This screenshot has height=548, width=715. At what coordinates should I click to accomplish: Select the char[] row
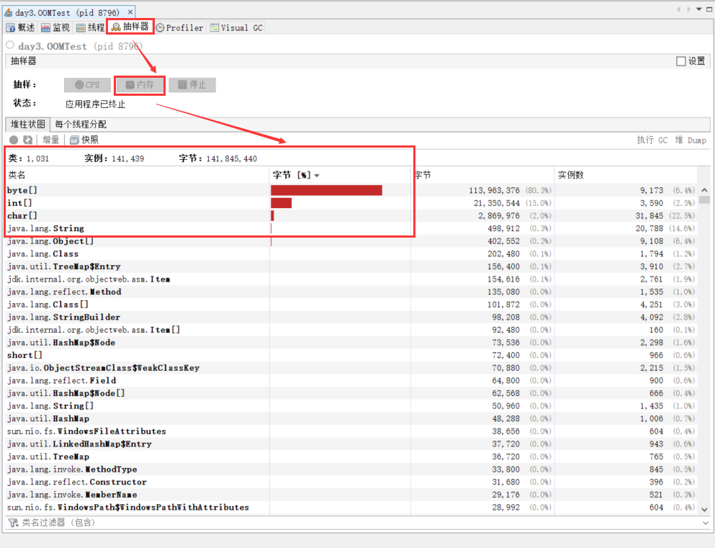click(x=351, y=215)
